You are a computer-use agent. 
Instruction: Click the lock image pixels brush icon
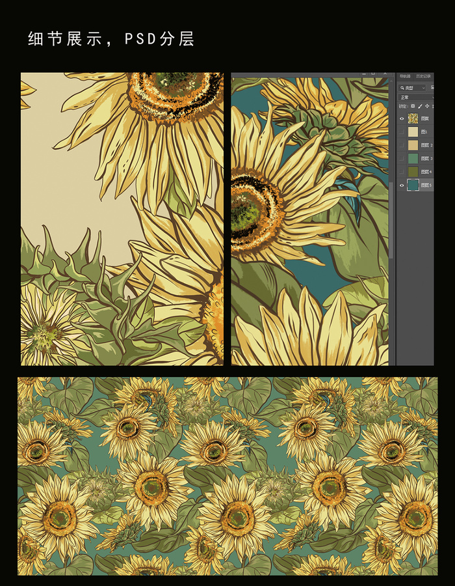click(x=421, y=106)
